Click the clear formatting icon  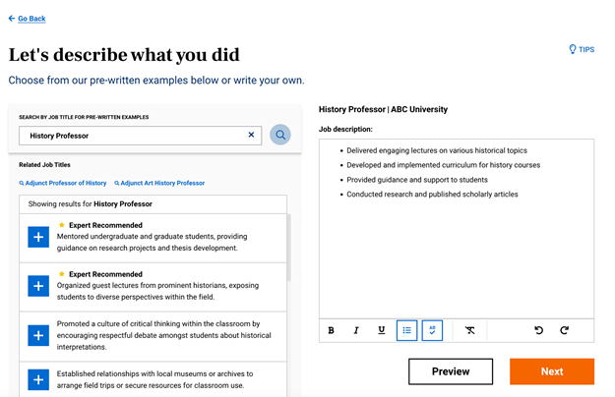469,331
